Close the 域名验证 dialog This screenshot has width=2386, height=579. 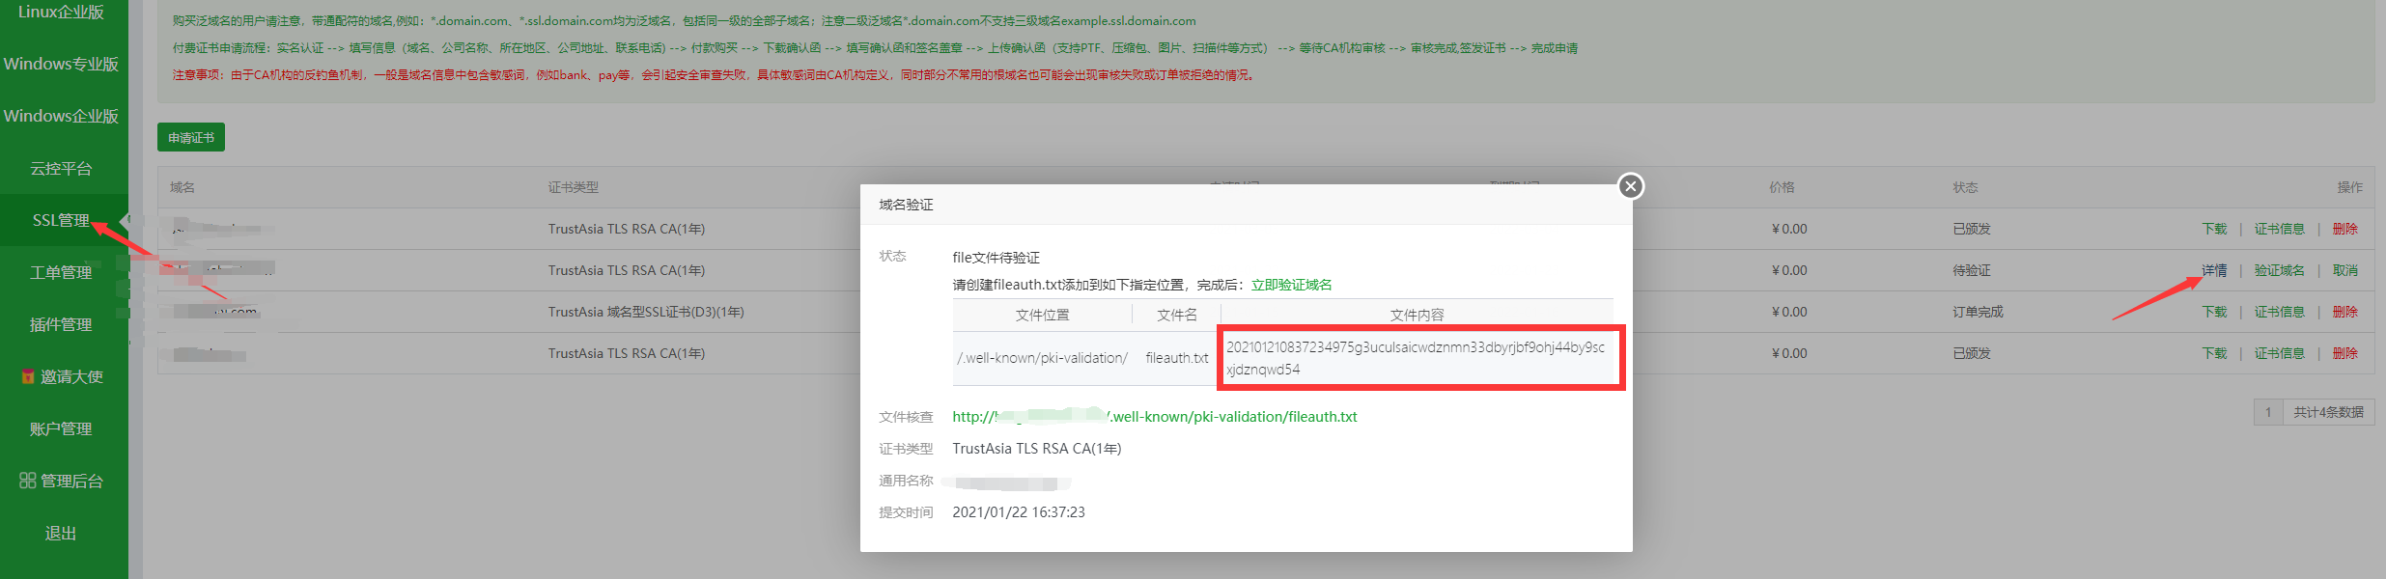coord(1631,186)
